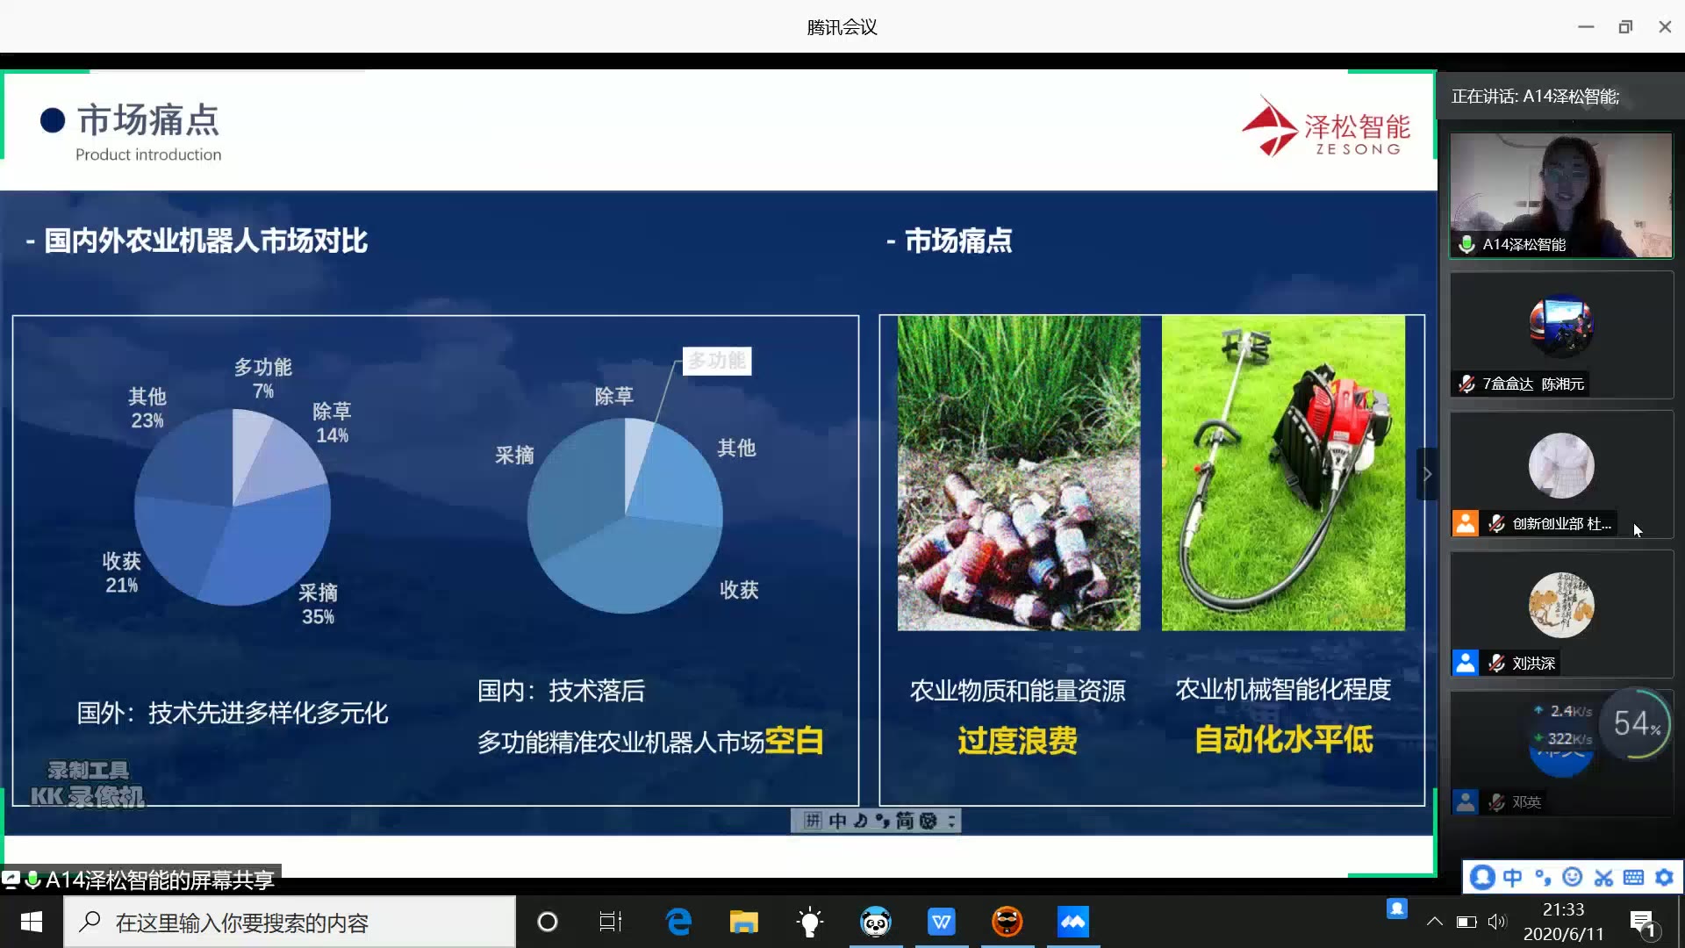Image resolution: width=1685 pixels, height=948 pixels.
Task: Select the 7盒盒达 陈湘元 participant tile
Action: pos(1560,334)
